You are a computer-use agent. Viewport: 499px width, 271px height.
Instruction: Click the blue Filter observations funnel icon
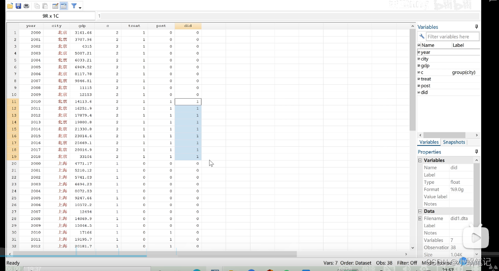[74, 6]
